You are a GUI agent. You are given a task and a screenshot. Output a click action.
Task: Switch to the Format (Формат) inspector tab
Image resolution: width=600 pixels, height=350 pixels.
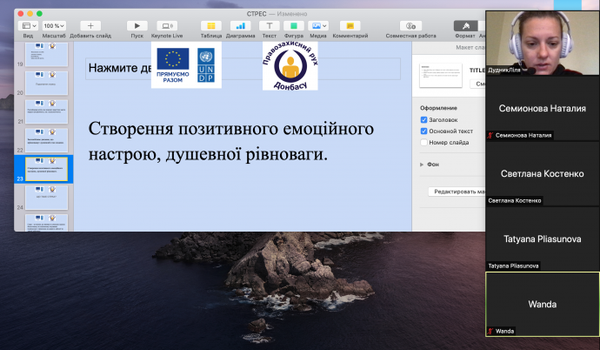pos(464,26)
